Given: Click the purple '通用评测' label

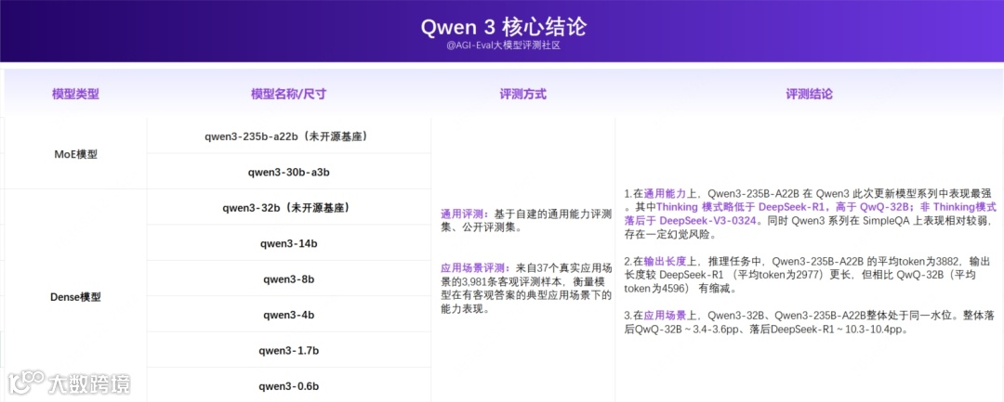Looking at the screenshot, I should [463, 213].
